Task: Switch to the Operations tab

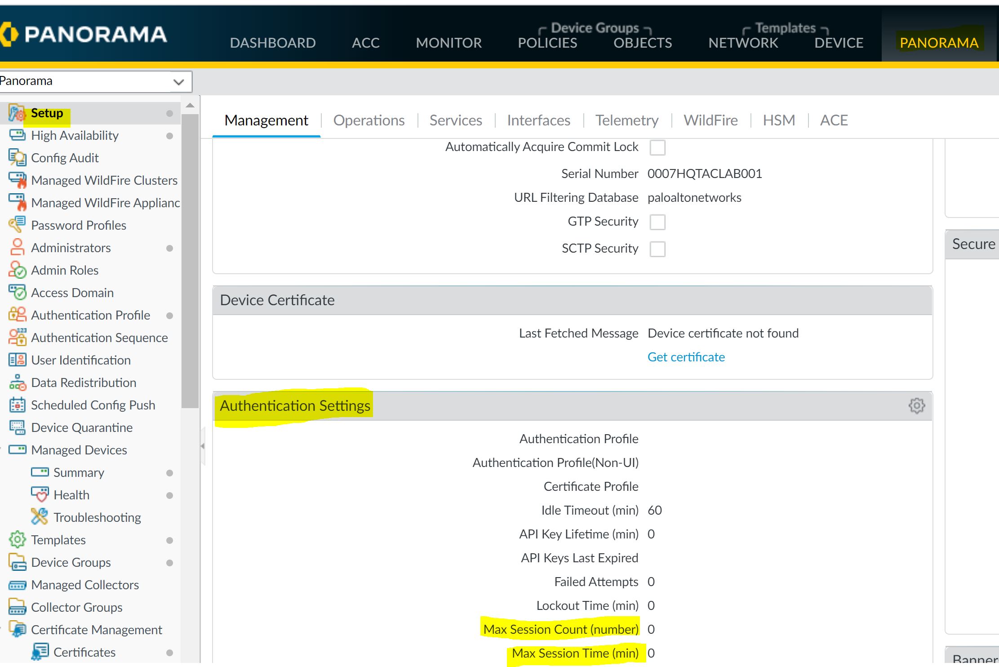Action: coord(369,120)
